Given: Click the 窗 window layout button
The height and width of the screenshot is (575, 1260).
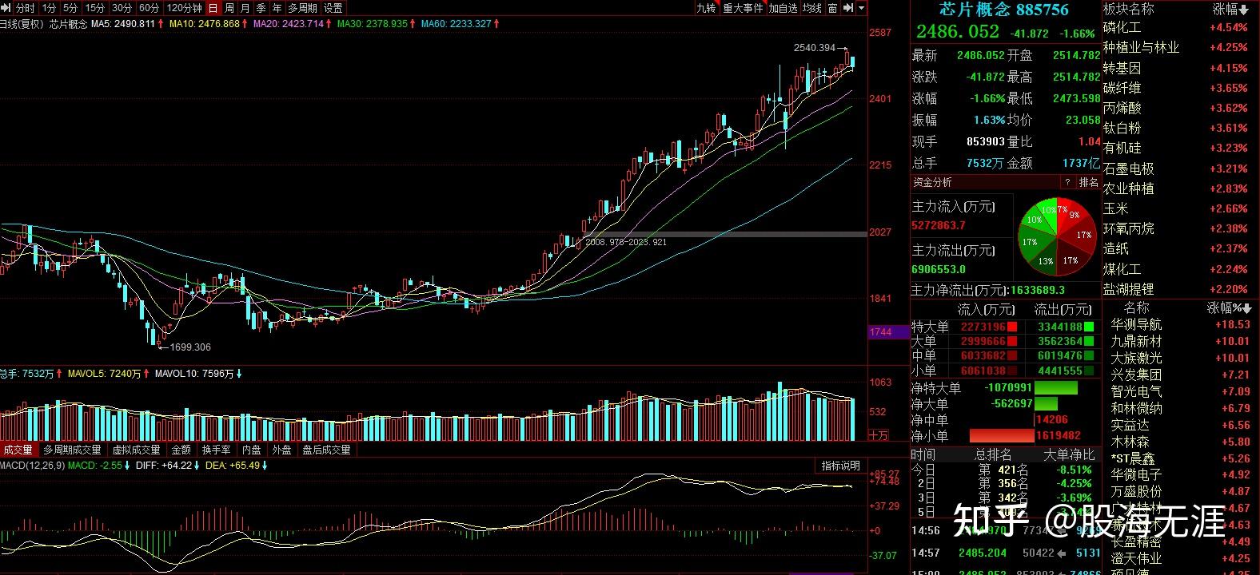Looking at the screenshot, I should coord(833,8).
